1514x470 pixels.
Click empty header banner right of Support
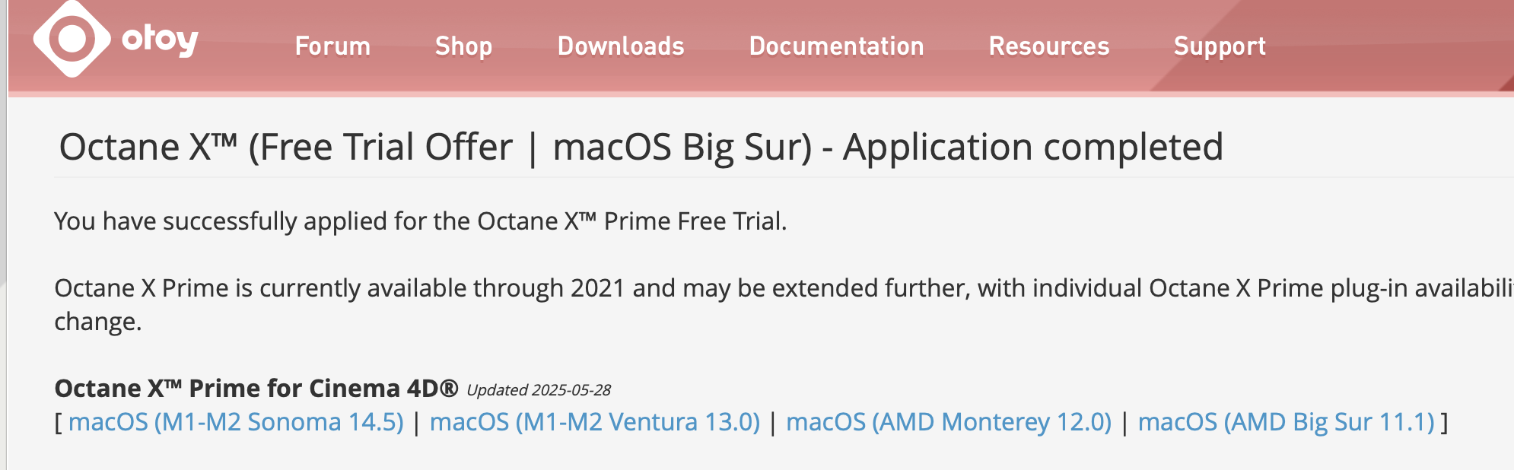(1392, 46)
